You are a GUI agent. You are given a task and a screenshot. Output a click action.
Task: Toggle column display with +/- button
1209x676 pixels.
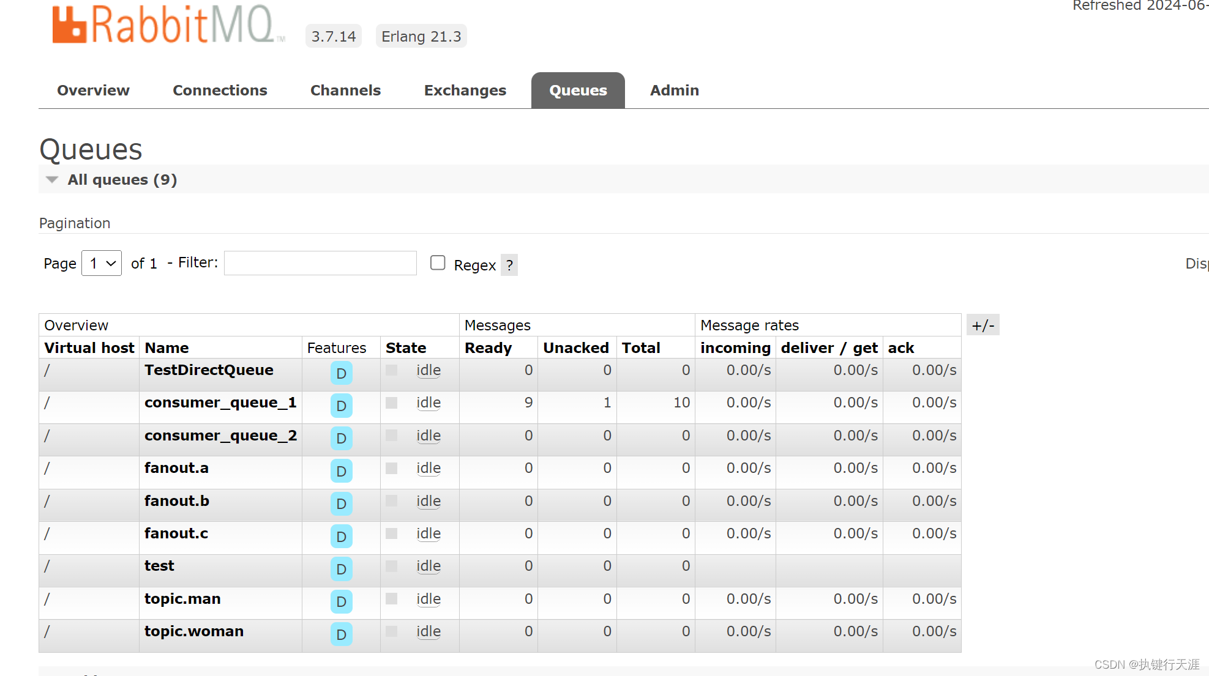(983, 325)
